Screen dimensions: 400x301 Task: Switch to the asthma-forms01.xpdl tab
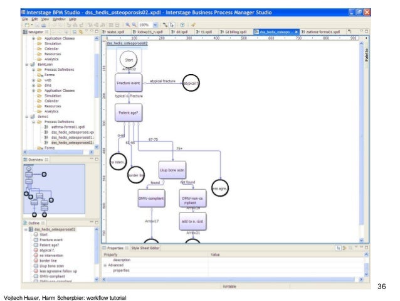click(320, 31)
